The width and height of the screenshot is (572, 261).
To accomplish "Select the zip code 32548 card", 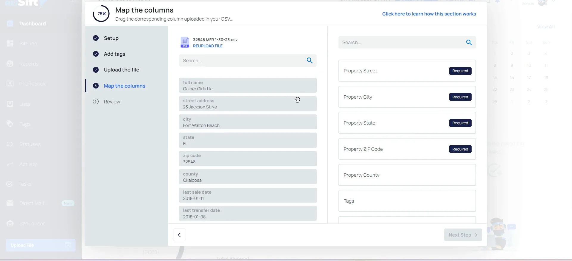I will click(x=248, y=159).
